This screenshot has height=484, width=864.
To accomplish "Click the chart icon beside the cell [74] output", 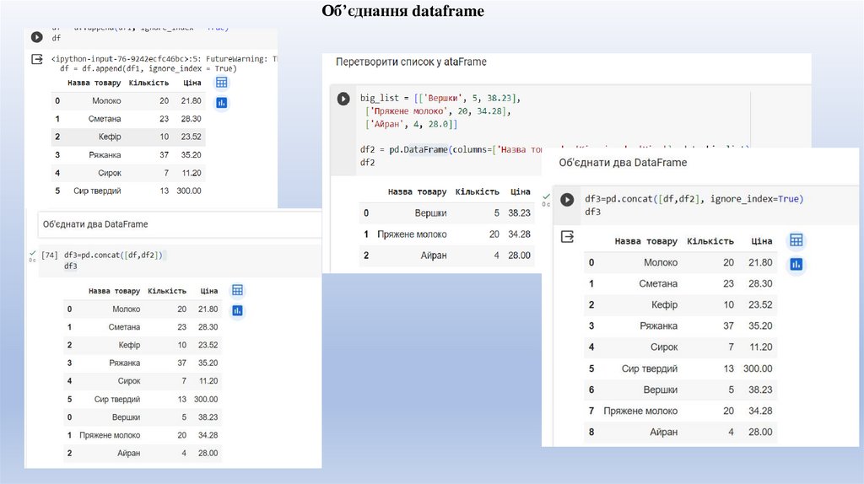I will coord(237,311).
